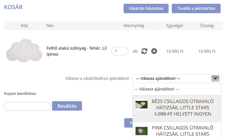Image resolution: width=226 pixels, height=137 pixels.
Task: Click the coupon code input field
Action: (x=27, y=106)
